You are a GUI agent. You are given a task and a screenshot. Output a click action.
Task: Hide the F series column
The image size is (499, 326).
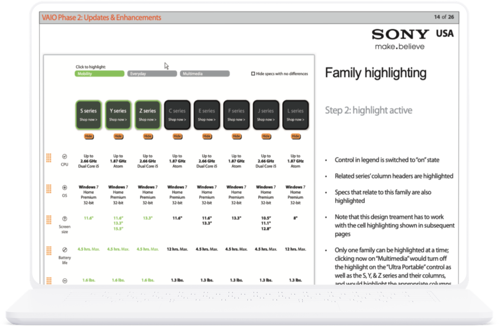(x=237, y=136)
